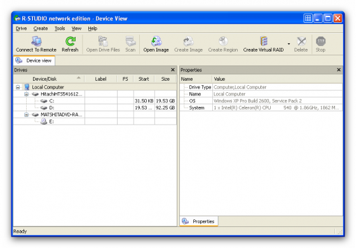Open an image file via Open Image

156,41
